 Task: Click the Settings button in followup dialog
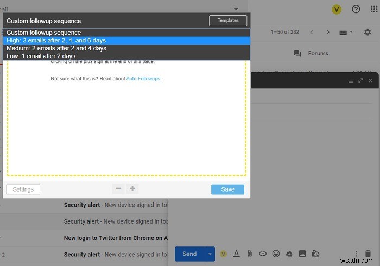pyautogui.click(x=23, y=189)
